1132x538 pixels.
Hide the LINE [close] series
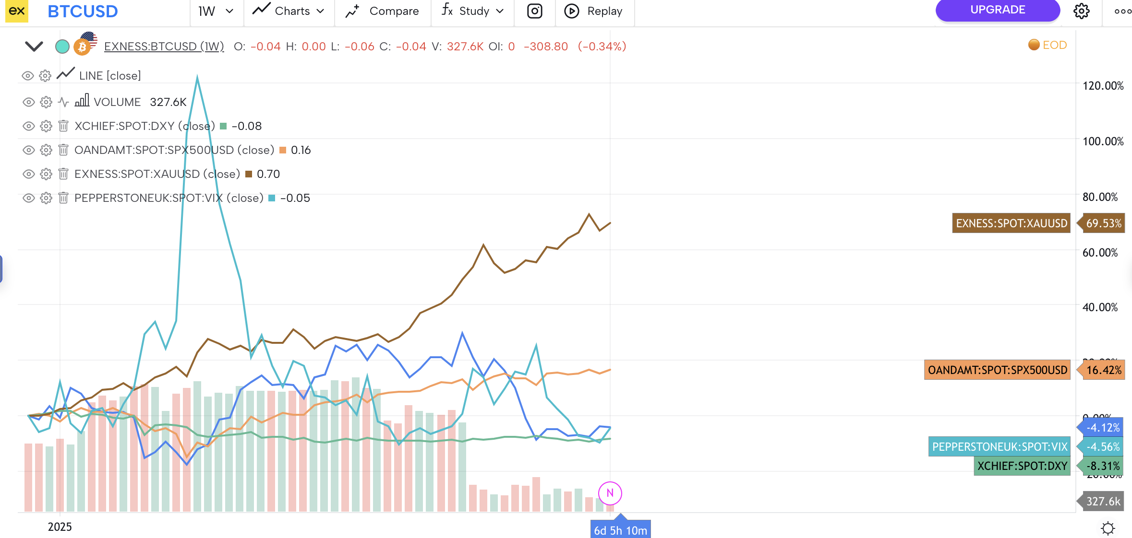28,76
